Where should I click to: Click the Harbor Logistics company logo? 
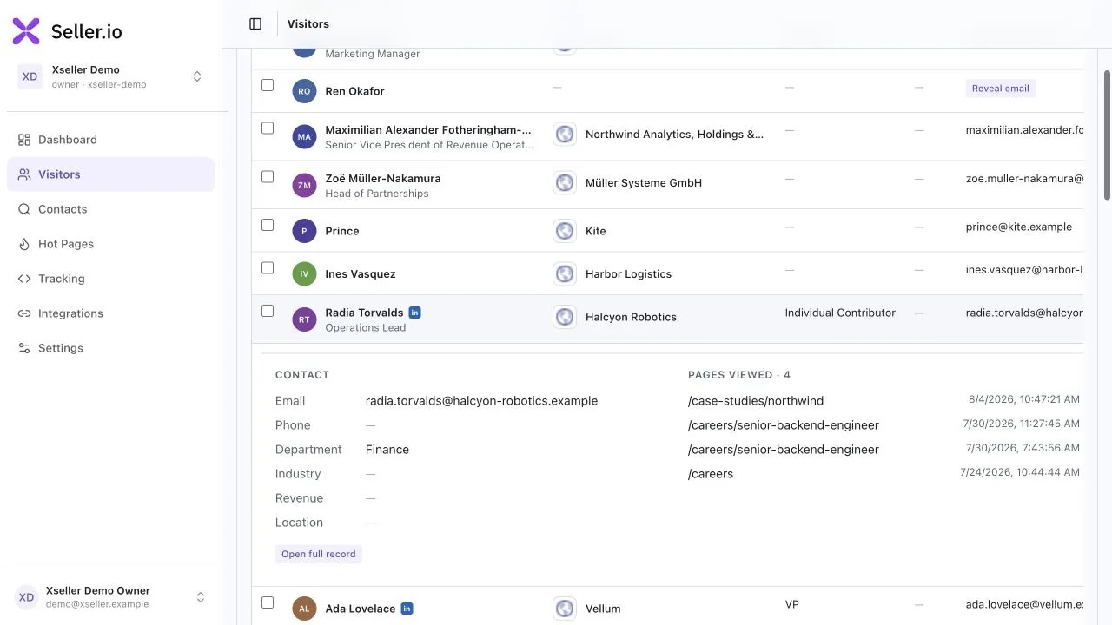coord(565,273)
